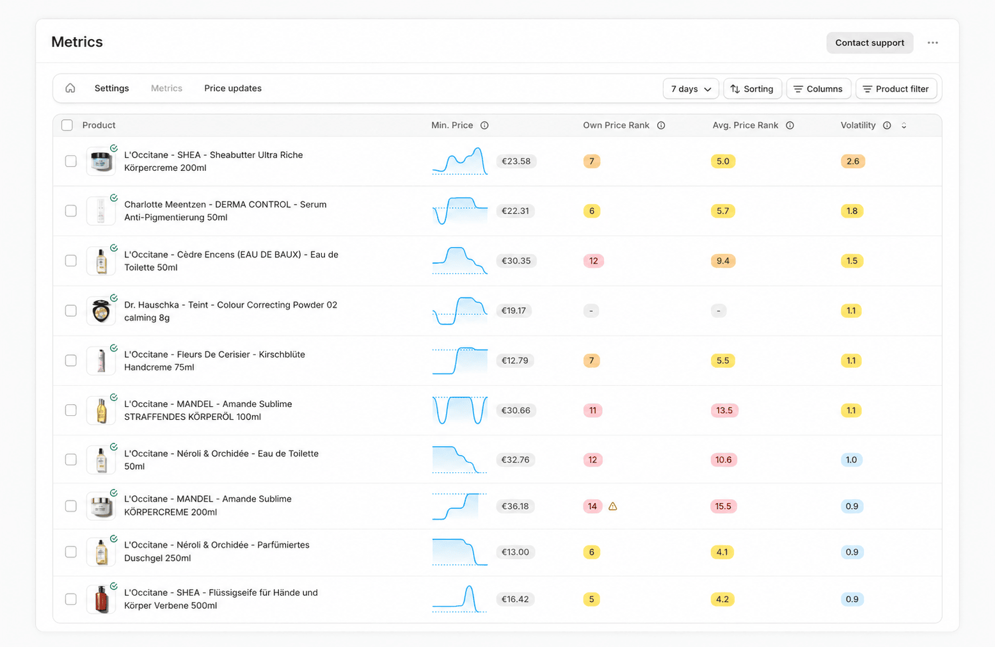Viewport: 995px width, 647px height.
Task: Open Fleurs De Cerisier Kirschblüte Handcreme name
Action: 214,361
